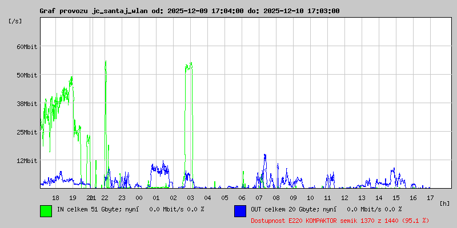Viewport: 457px width, 228px height.
Task: Click hour label '05' on time axis
Action: coord(225,198)
